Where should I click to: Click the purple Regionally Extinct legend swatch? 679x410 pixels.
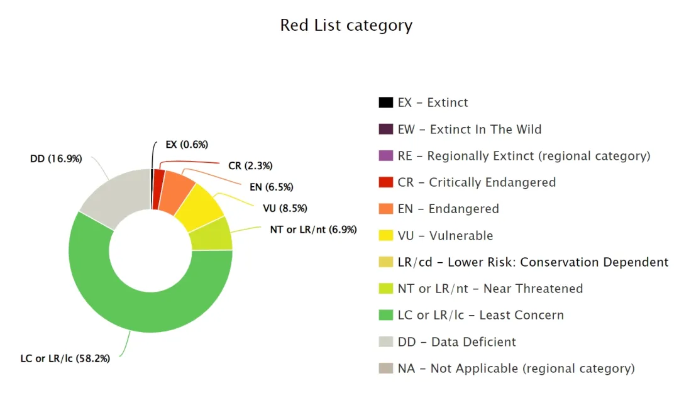point(385,156)
